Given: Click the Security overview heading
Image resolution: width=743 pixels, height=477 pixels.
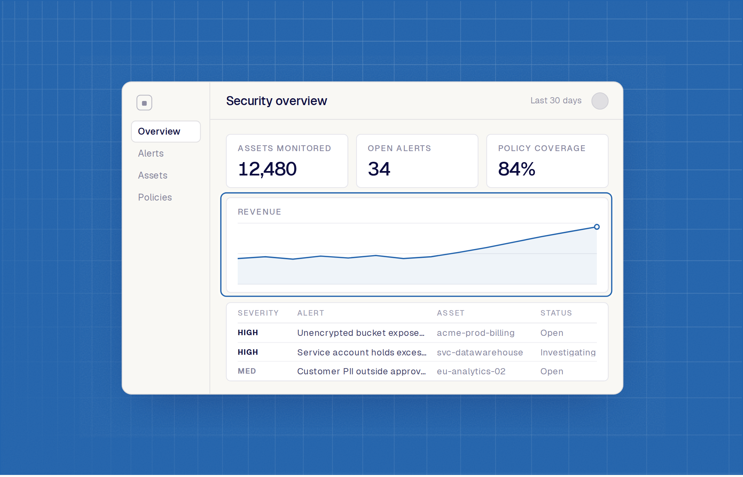Looking at the screenshot, I should click(x=277, y=101).
